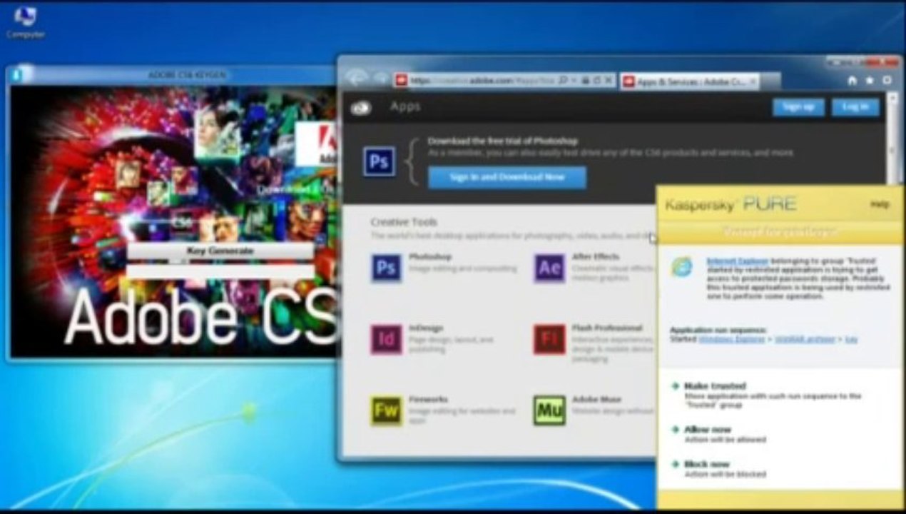Open the Adobe Muse product link

(596, 400)
